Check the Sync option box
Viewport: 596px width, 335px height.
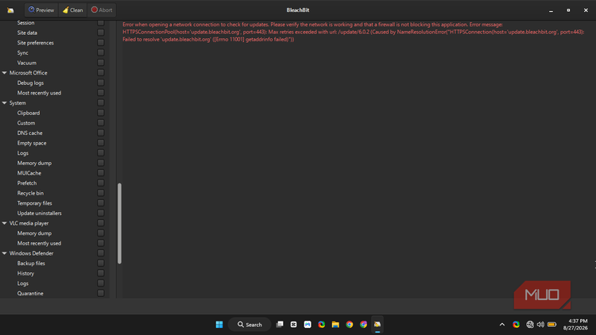101,52
